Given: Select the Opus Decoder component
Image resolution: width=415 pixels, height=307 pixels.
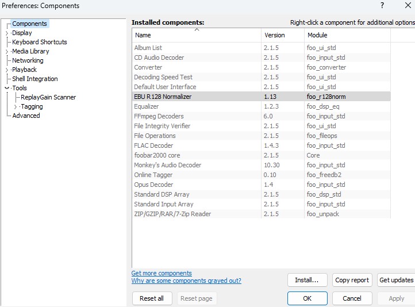Looking at the screenshot, I should (x=261, y=185).
